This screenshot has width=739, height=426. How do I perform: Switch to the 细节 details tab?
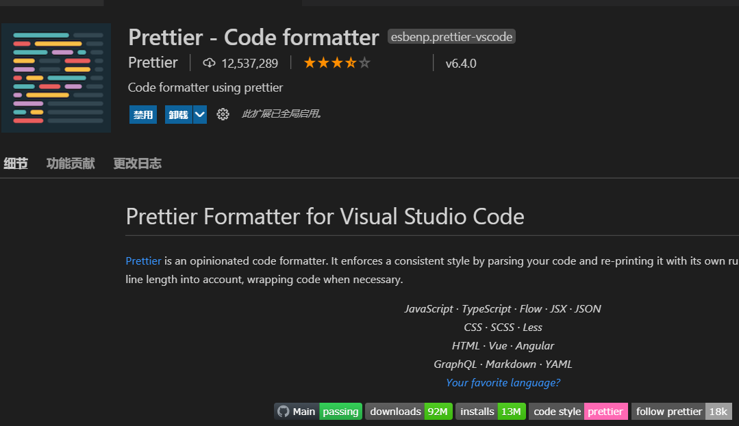pyautogui.click(x=16, y=163)
